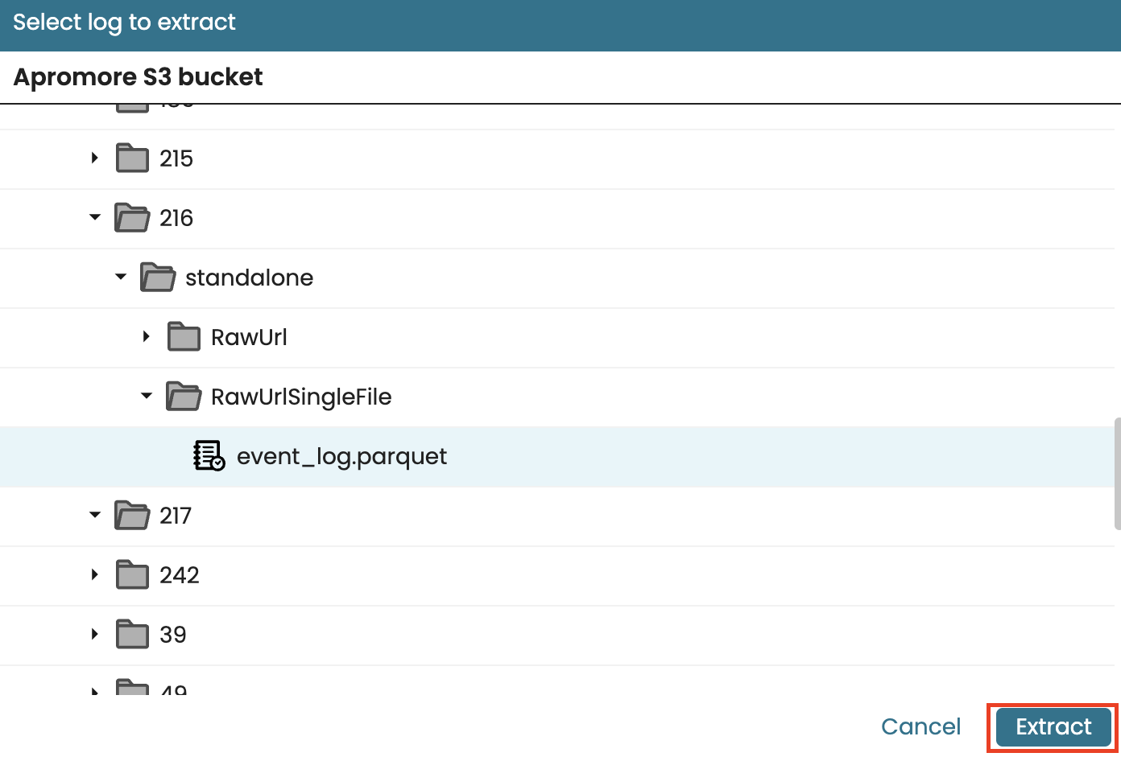Select the RawUrlSingleFile tree label
The width and height of the screenshot is (1121, 761).
click(301, 397)
